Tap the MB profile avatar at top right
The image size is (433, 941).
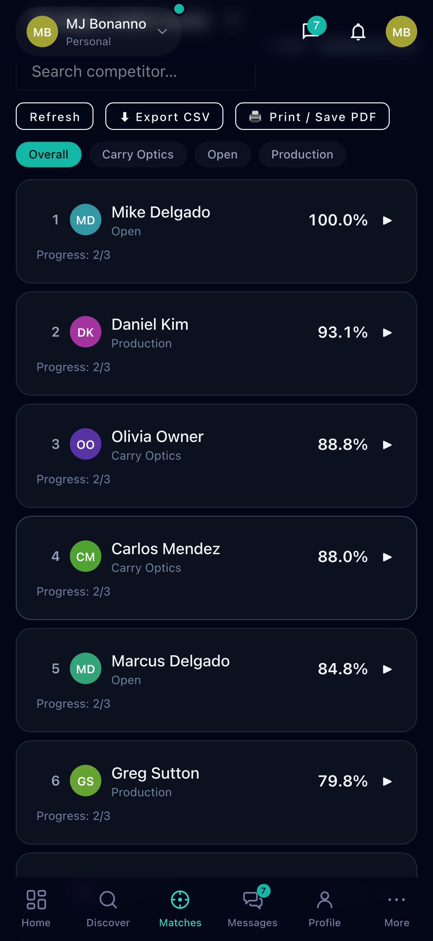click(x=401, y=31)
